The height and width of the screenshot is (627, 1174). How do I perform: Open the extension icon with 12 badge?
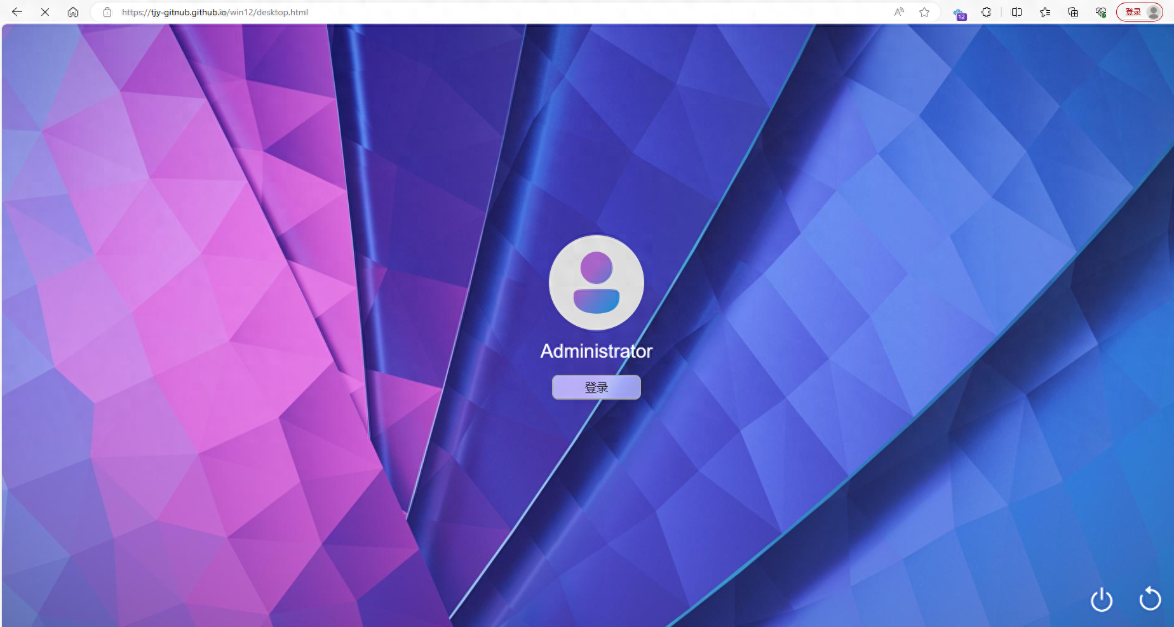point(959,13)
